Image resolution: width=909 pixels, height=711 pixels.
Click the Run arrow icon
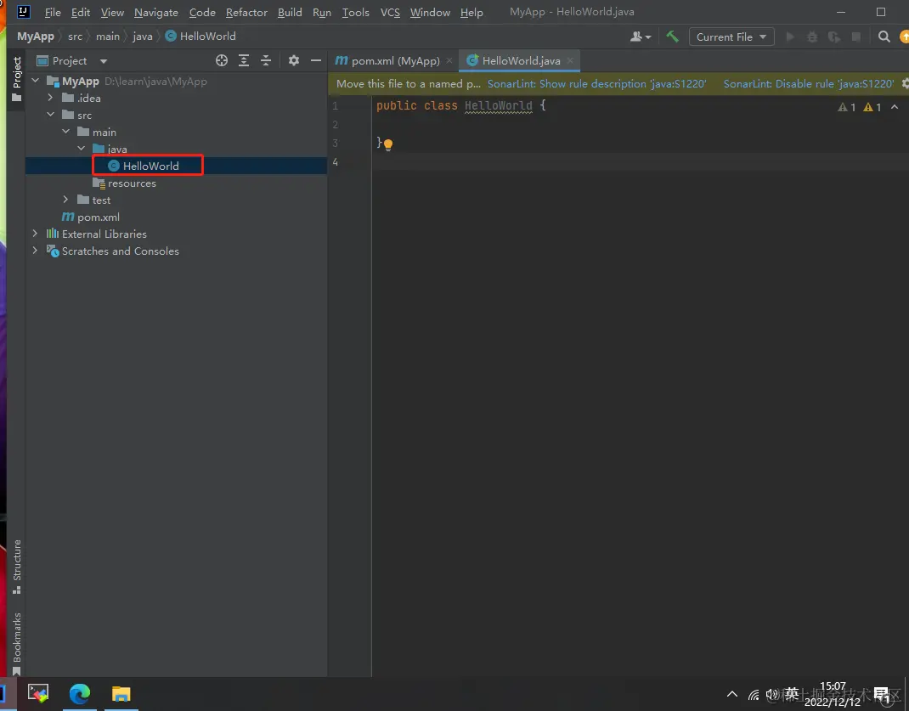tap(789, 37)
